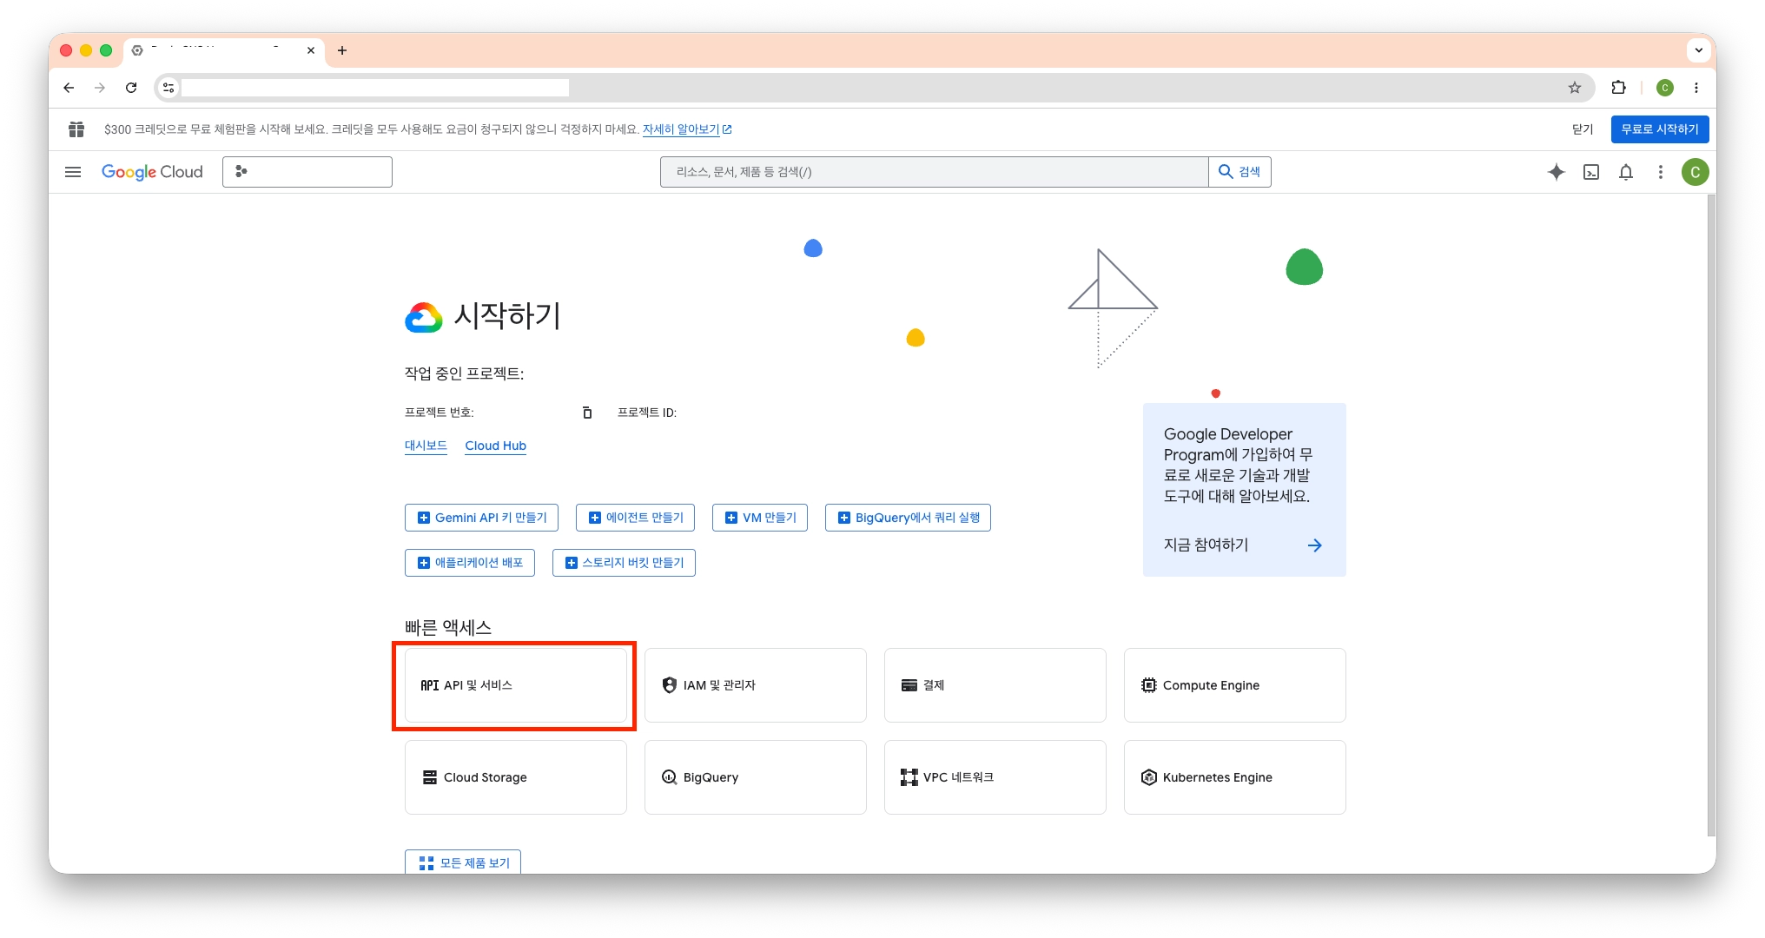Open the VPC 네트워크 card
Viewport: 1765px width, 938px height.
tap(995, 777)
